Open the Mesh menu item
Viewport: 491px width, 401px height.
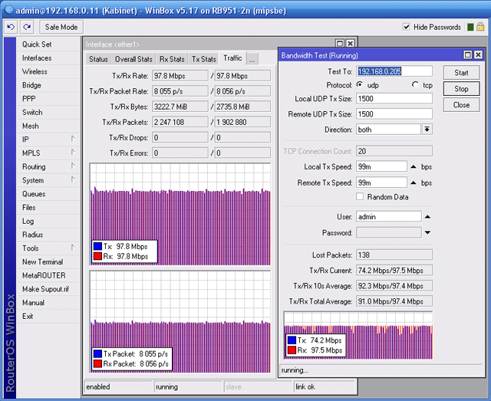click(x=48, y=126)
